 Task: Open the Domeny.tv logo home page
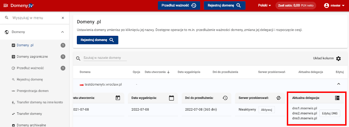click(x=22, y=6)
